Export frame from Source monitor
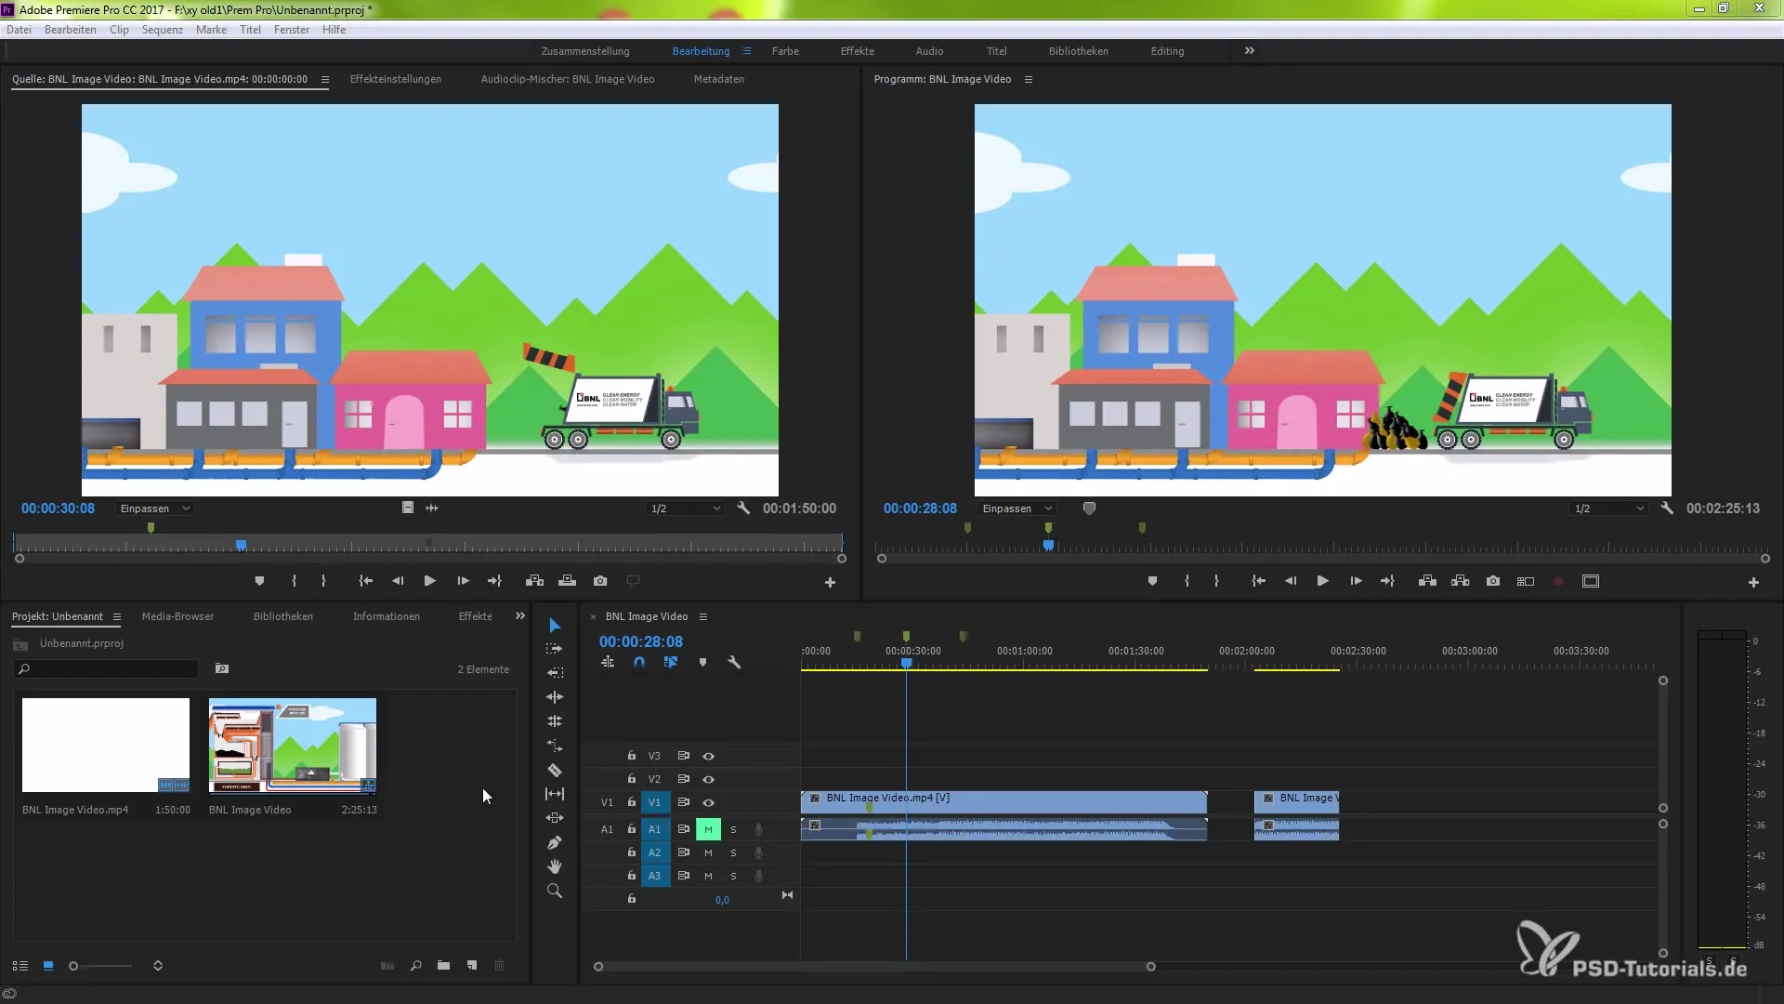 pos(600,581)
